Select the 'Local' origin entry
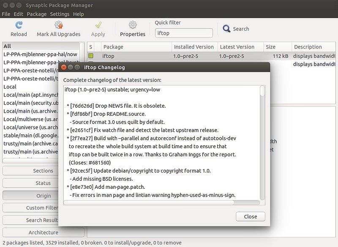 coord(30,87)
